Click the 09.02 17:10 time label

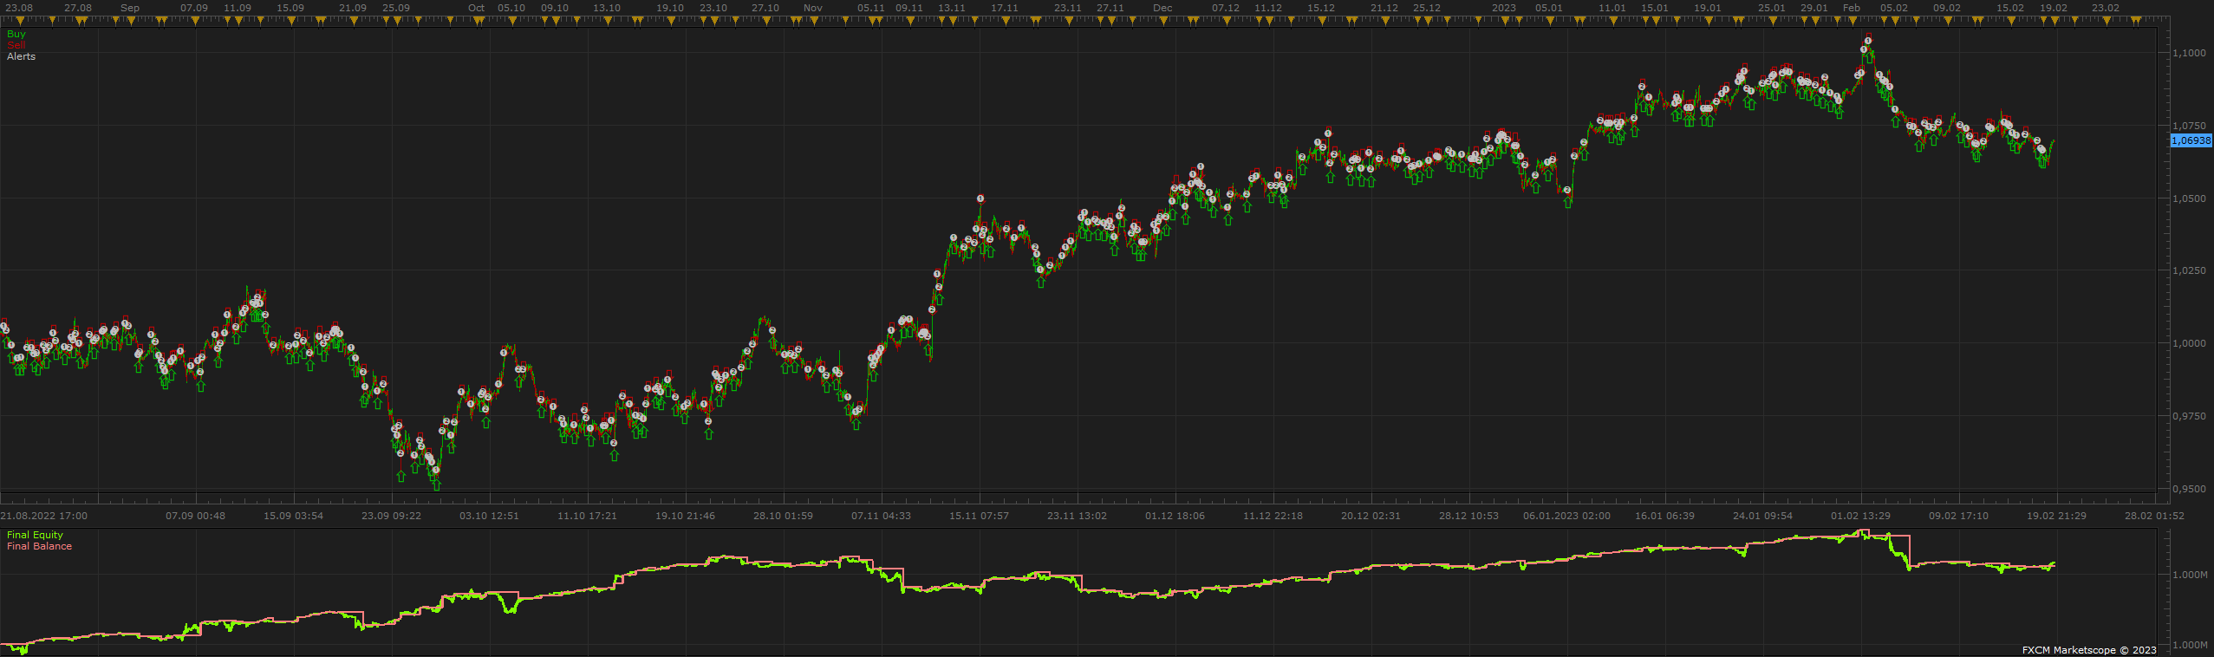(1958, 516)
